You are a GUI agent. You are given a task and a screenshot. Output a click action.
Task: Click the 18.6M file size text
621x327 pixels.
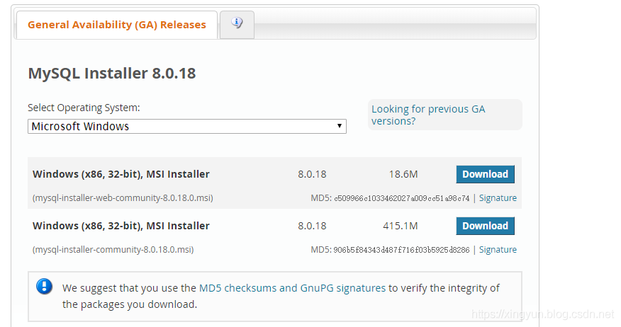[403, 174]
